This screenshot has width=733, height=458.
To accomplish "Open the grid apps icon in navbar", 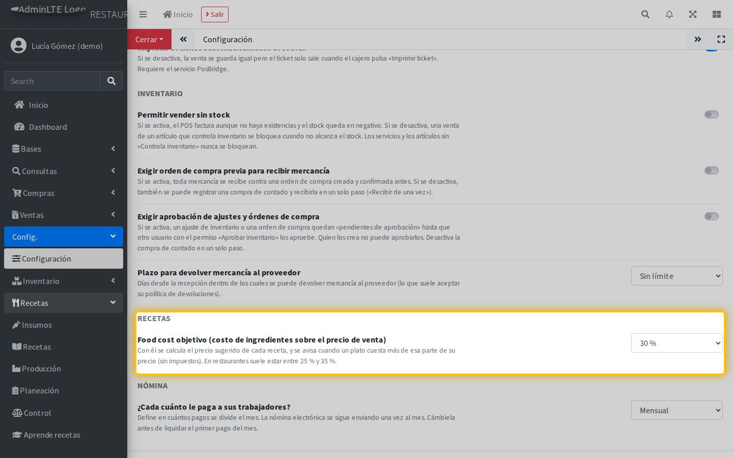I will (x=717, y=14).
